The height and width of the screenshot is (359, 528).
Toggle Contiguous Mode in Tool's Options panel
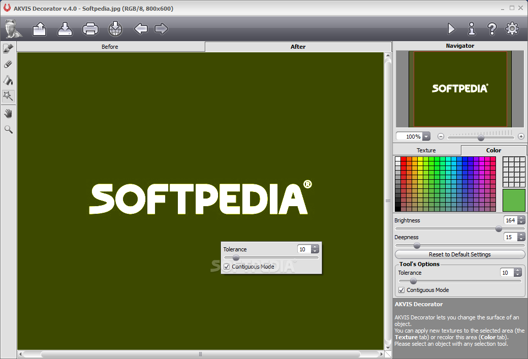pyautogui.click(x=401, y=290)
